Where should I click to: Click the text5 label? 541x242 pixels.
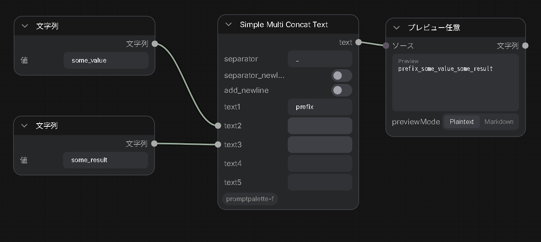coord(233,182)
